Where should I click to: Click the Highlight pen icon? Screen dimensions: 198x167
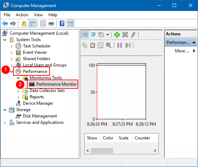pos(133,35)
